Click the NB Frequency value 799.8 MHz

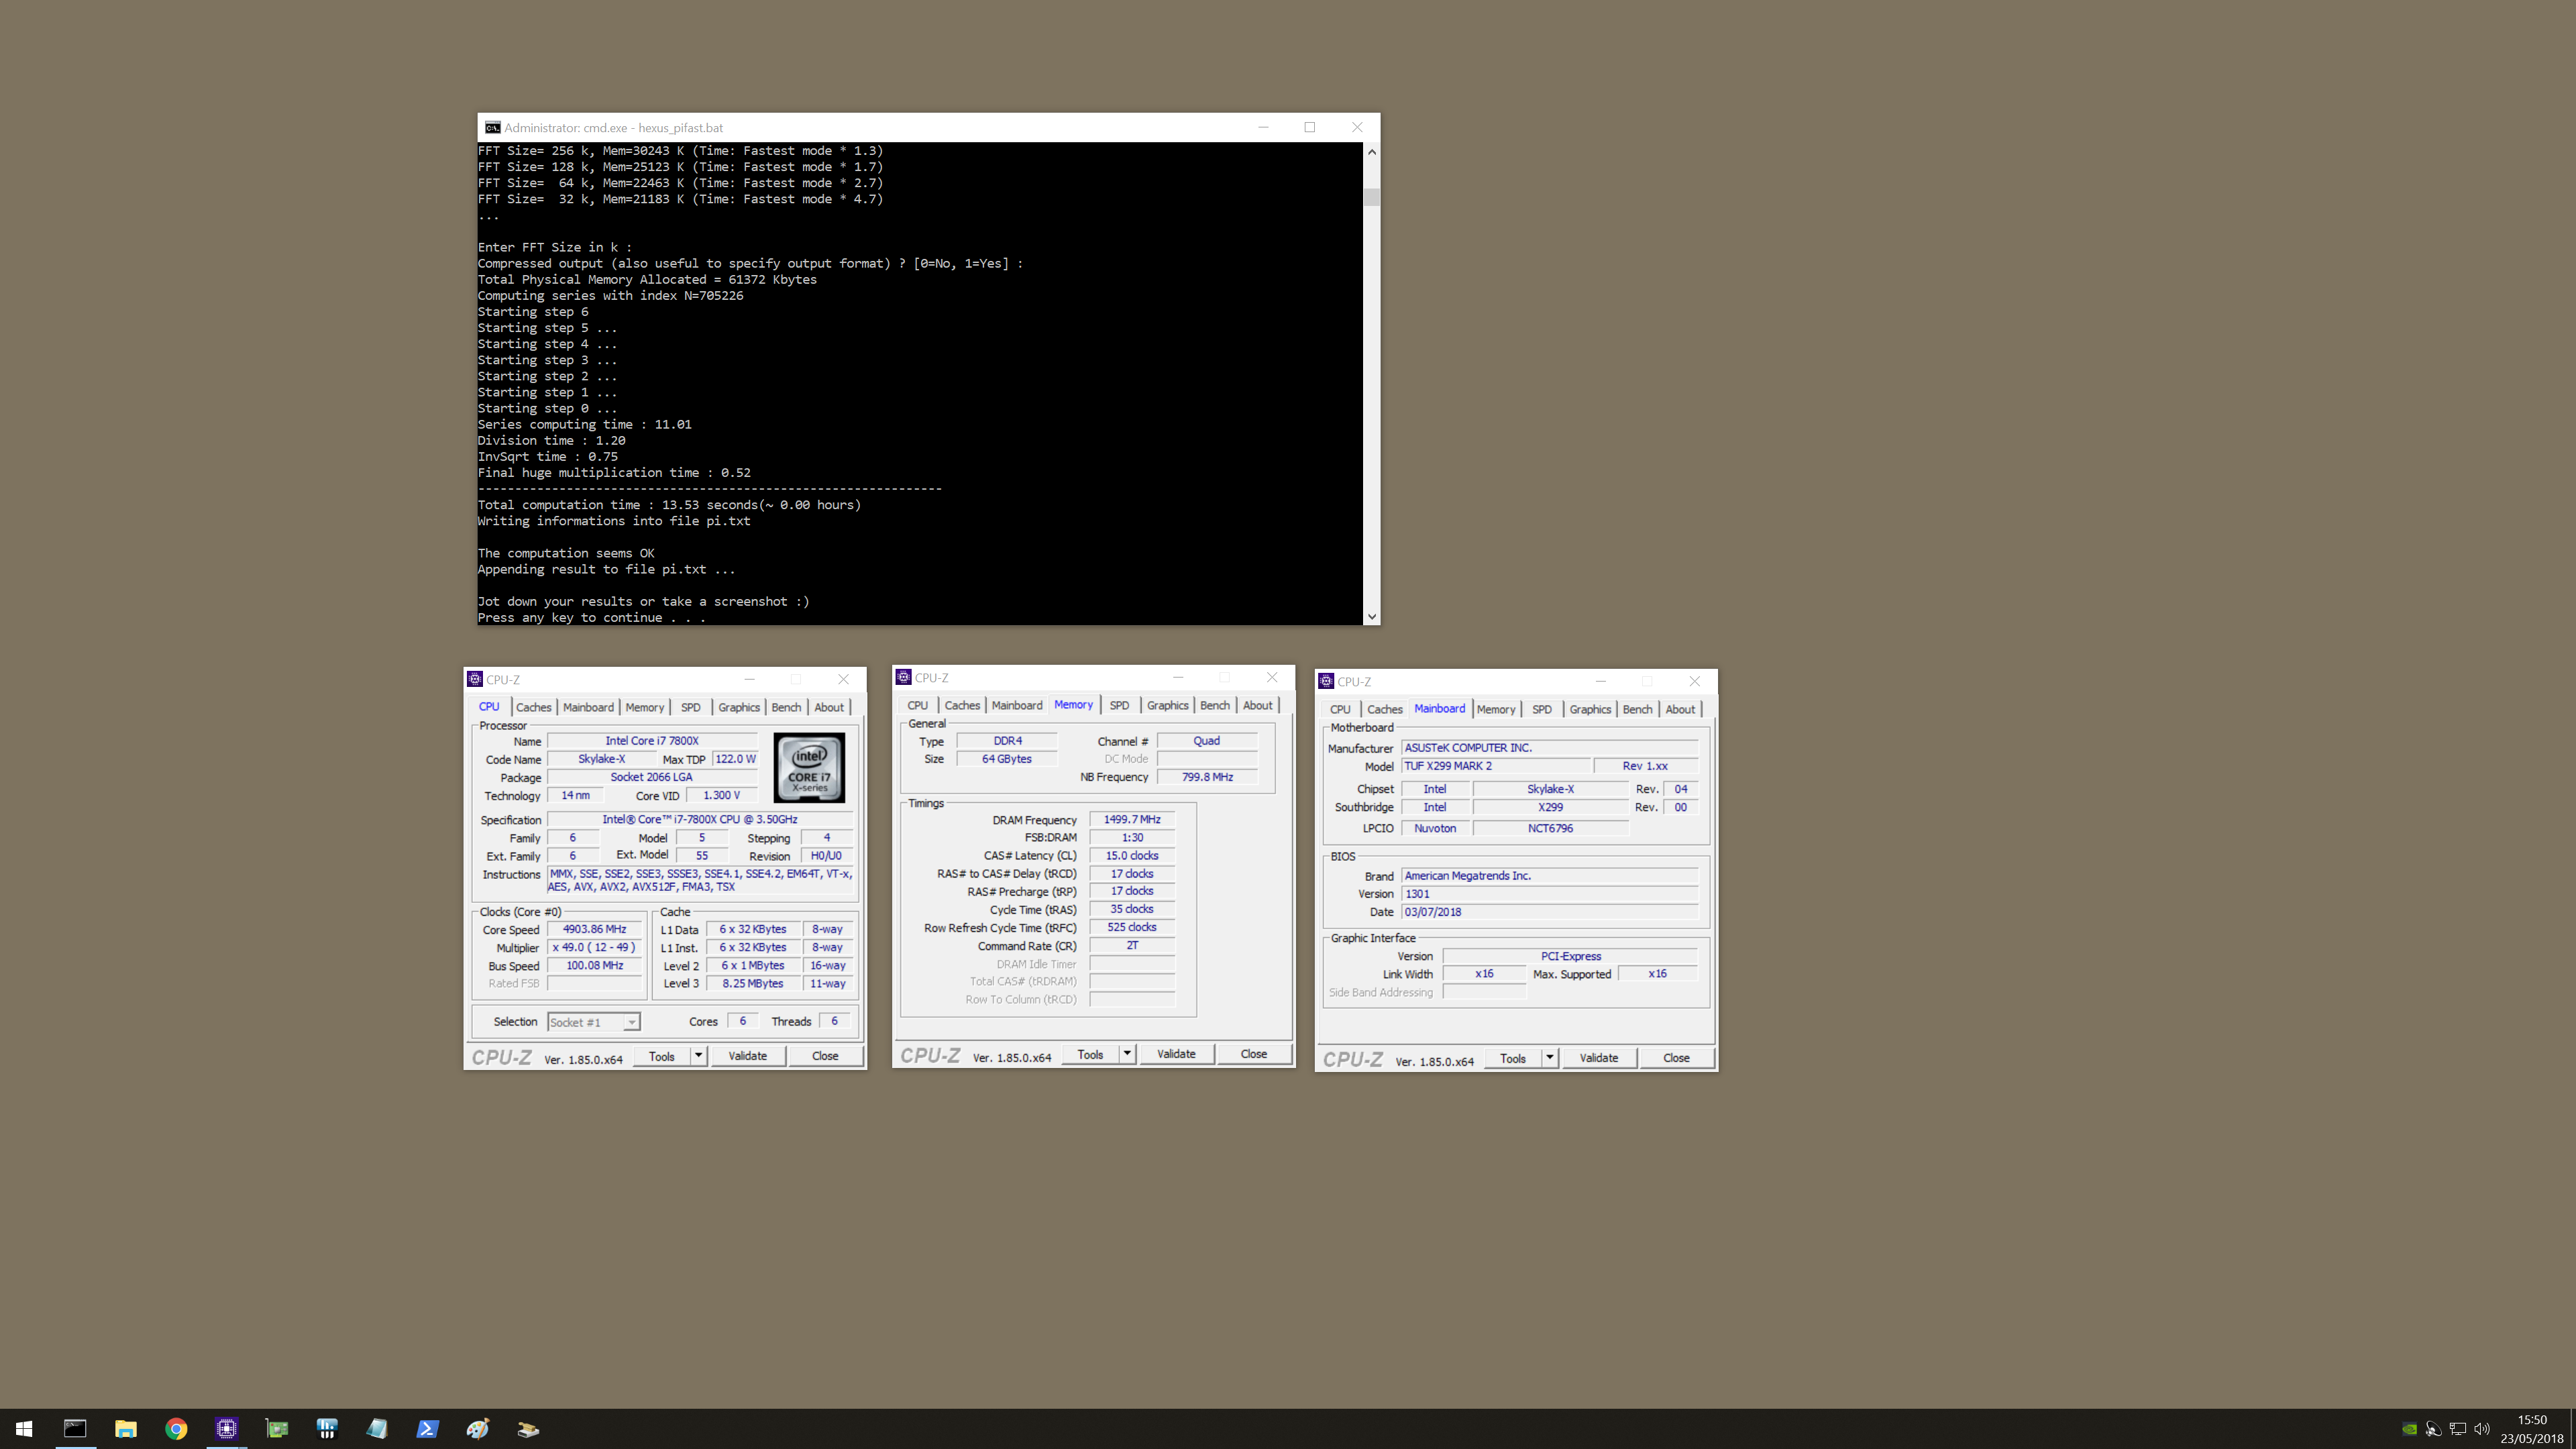[x=1207, y=777]
